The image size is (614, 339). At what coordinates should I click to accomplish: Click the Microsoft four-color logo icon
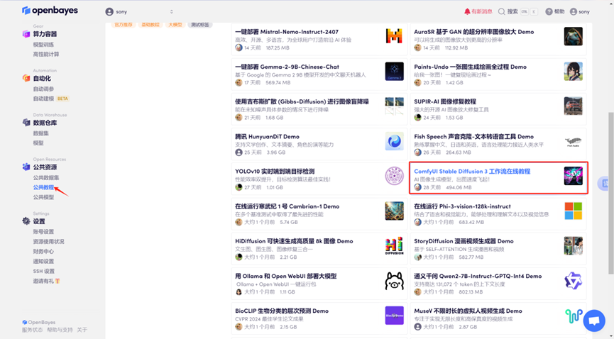click(x=574, y=211)
